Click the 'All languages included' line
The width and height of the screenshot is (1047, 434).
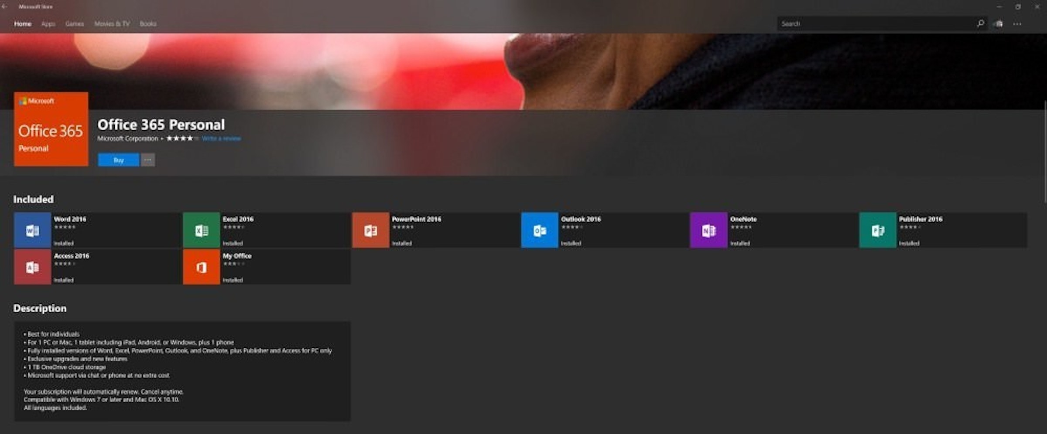click(55, 408)
